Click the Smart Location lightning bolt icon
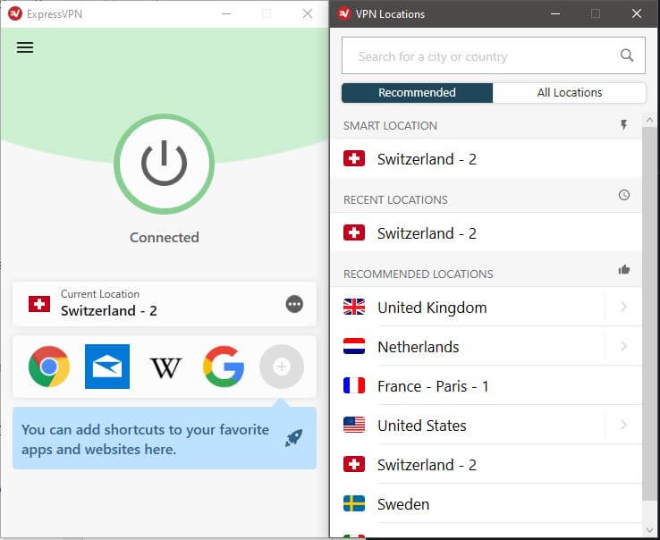The image size is (660, 540). click(x=624, y=124)
